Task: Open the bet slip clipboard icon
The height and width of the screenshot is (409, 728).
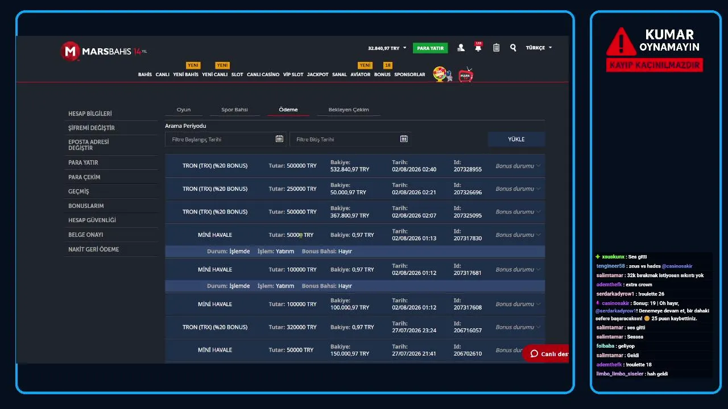Action: point(496,48)
